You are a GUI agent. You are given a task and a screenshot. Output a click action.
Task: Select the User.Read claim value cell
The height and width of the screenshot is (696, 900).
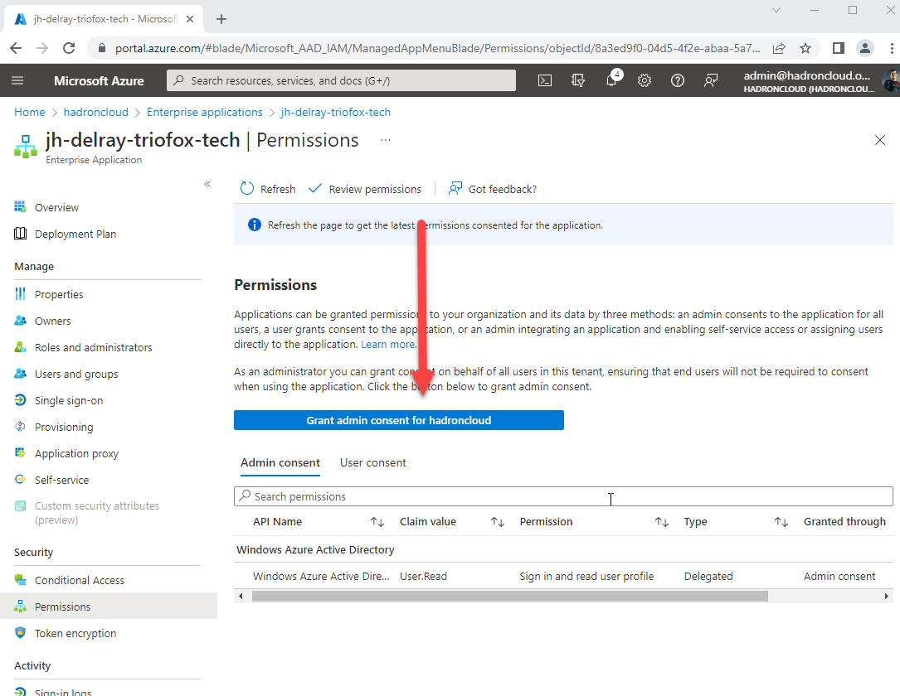[x=424, y=576]
